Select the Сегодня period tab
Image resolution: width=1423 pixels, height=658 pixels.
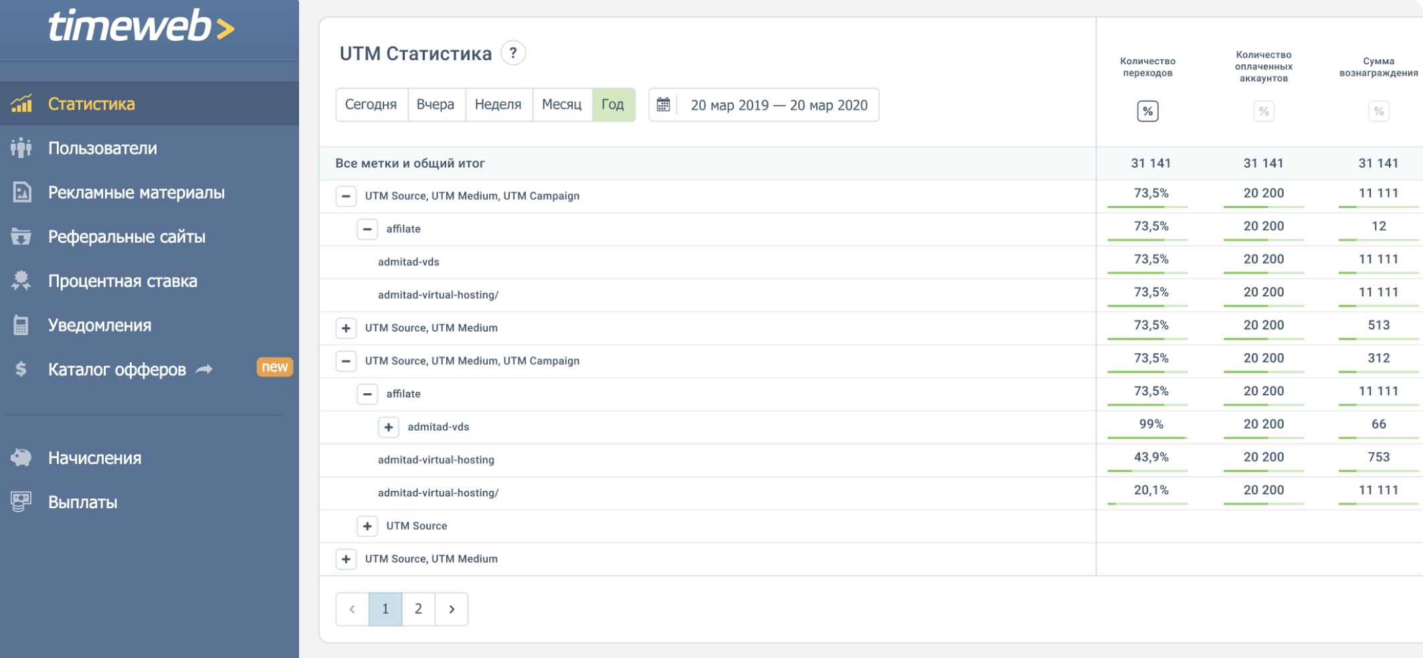(371, 105)
